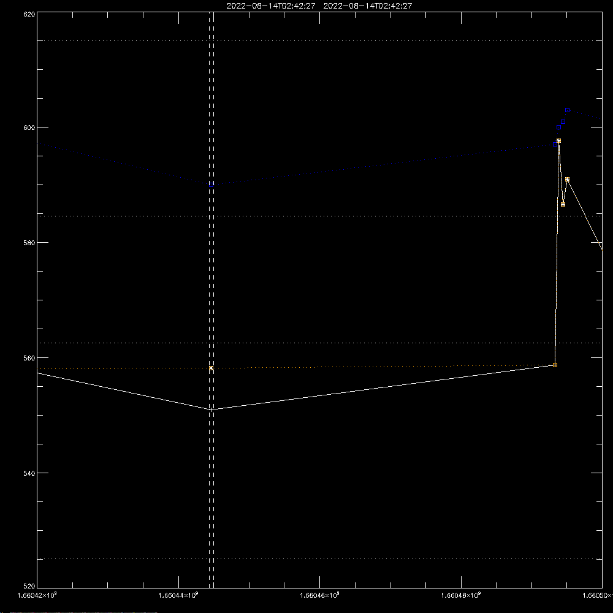
Task: Select the topmost blue square marker near 603
Action: (x=567, y=110)
